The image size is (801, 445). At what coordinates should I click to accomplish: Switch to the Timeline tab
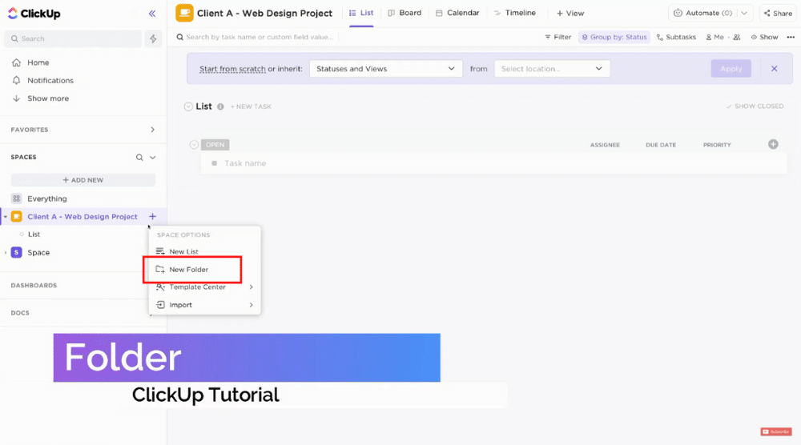point(515,13)
